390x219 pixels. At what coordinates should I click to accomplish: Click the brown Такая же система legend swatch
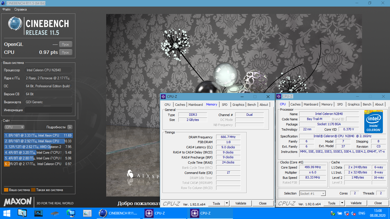tap(33, 190)
